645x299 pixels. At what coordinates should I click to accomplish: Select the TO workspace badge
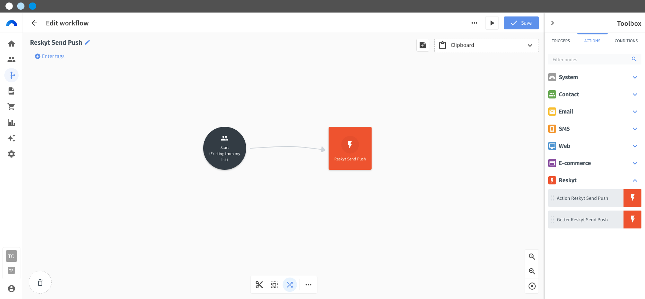coord(11,256)
